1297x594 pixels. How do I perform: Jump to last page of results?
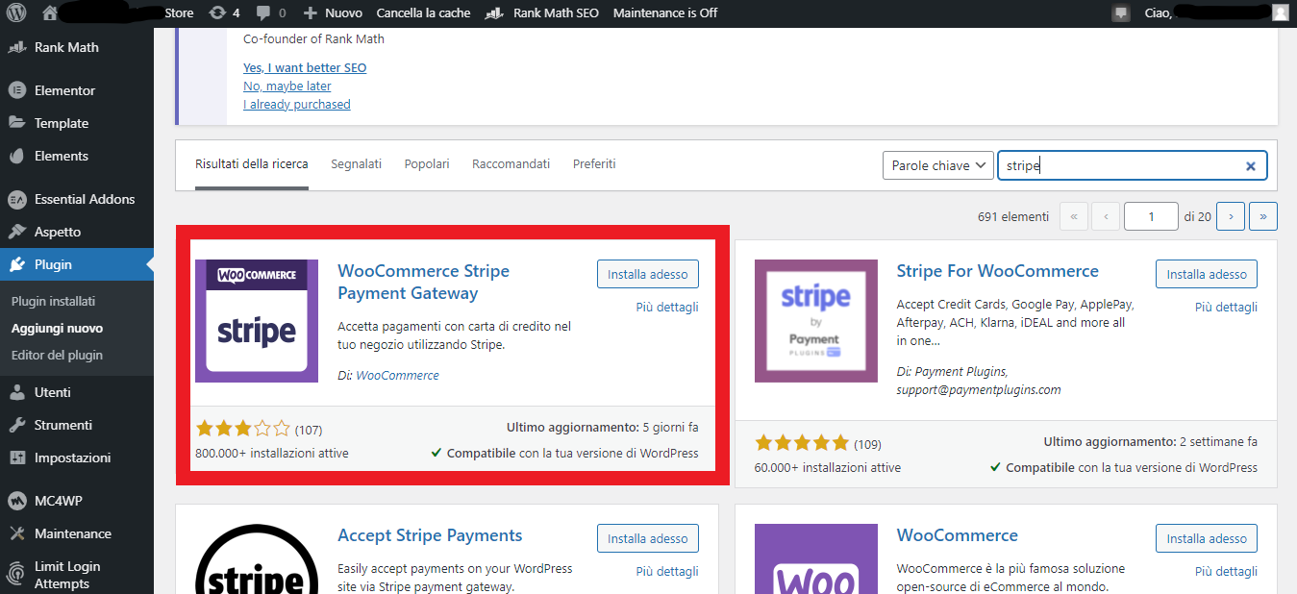coord(1262,216)
